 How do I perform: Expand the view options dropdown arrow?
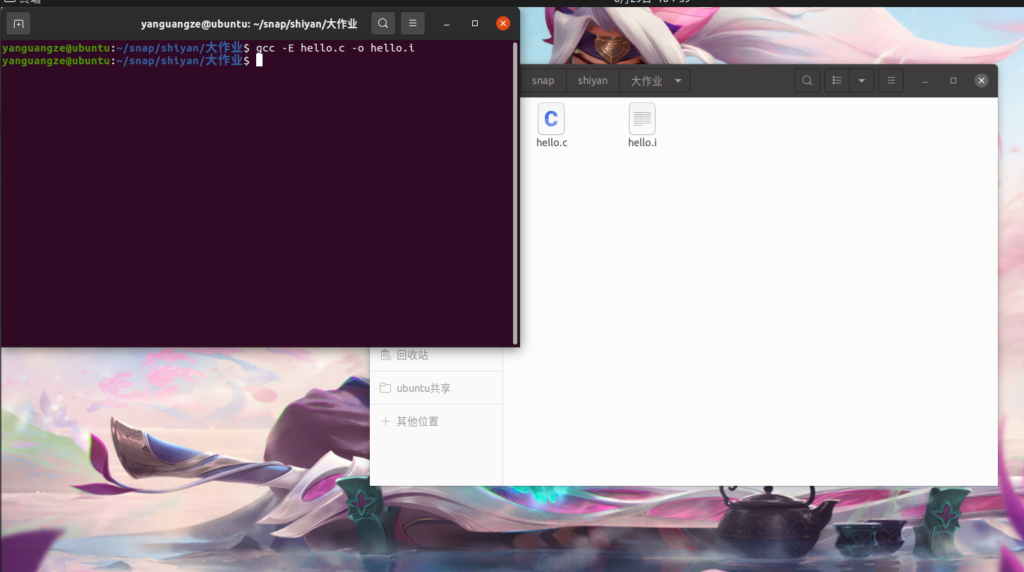click(861, 80)
